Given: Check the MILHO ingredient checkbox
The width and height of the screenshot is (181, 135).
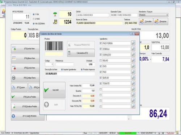Looking at the screenshot, I should pos(101,60).
